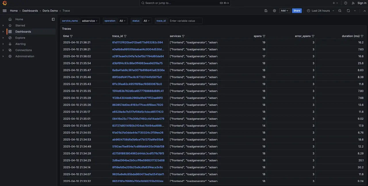The height and width of the screenshot is (186, 368).
Task: Select Explore from the sidebar
Action: [20, 37]
